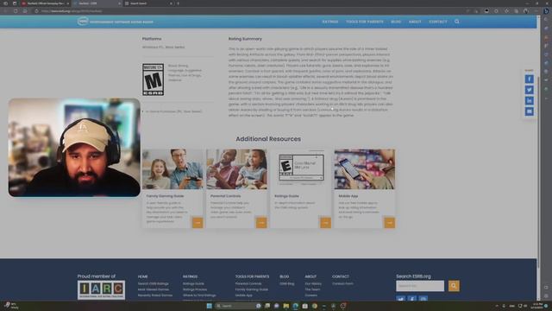The height and width of the screenshot is (311, 552).
Task: Click the Mature 17+ ESRB rating badge
Action: [x=153, y=79]
